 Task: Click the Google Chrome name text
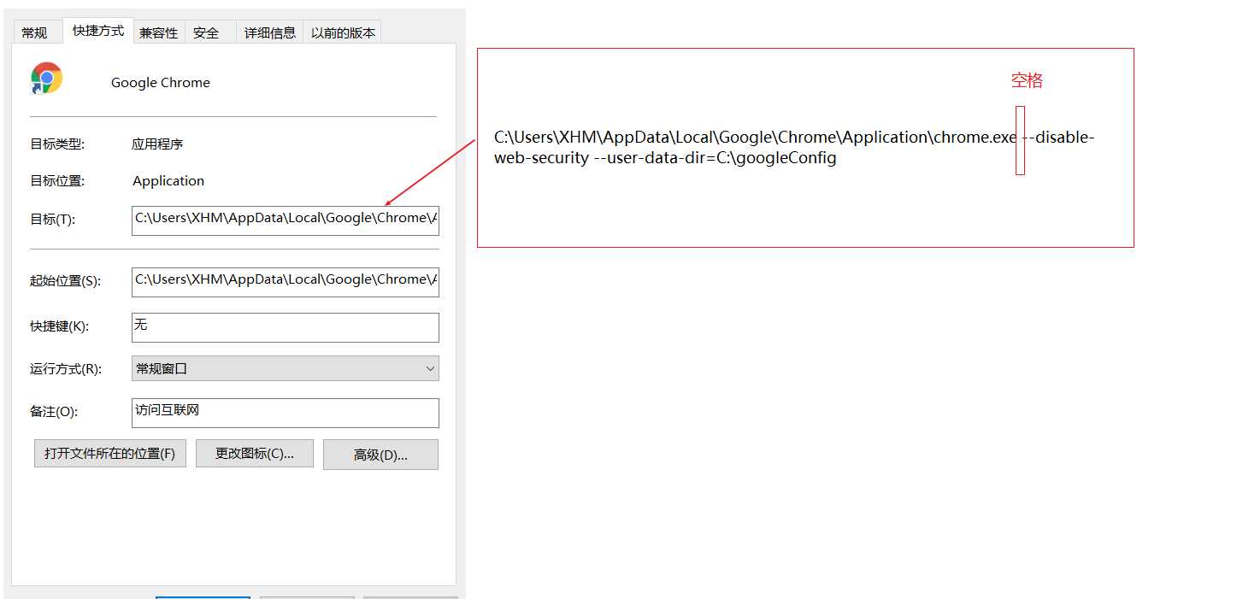pos(161,83)
